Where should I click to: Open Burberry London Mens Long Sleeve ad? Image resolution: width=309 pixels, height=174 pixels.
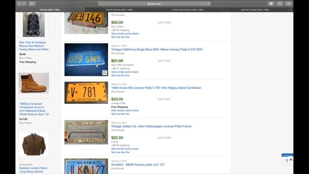coord(33,170)
